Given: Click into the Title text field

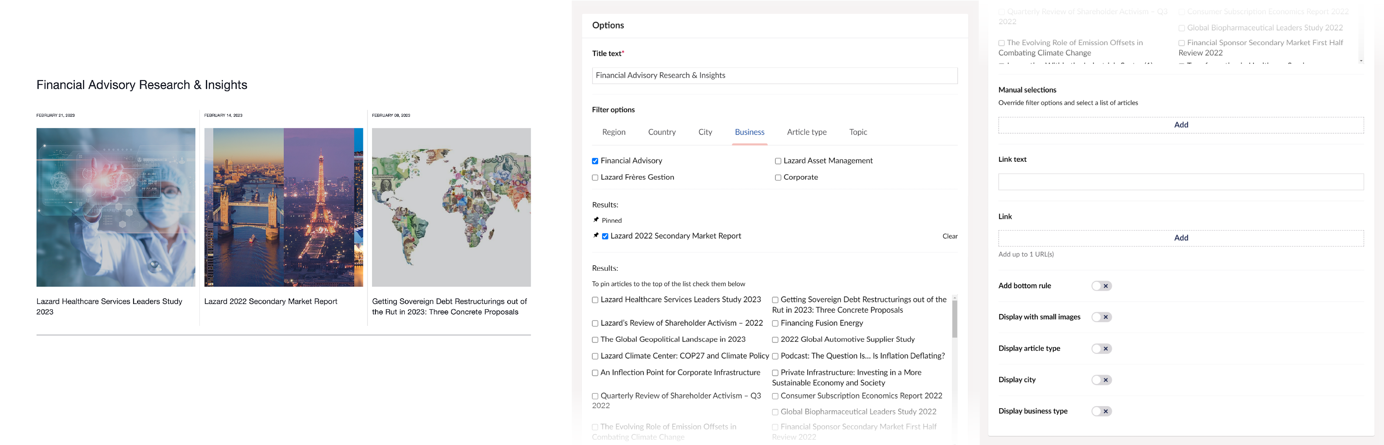Looking at the screenshot, I should (774, 76).
